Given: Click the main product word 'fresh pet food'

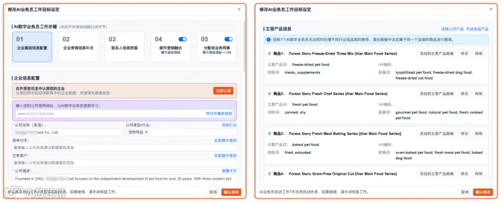Looking at the screenshot, I should pyautogui.click(x=304, y=105).
